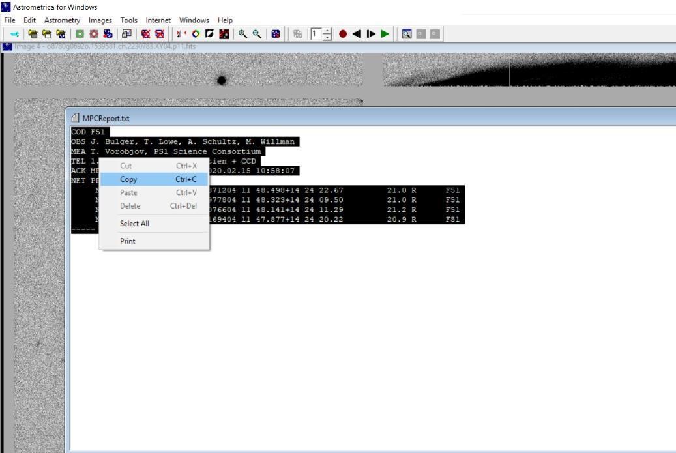Click the observation row ending 24 22.67

[x=336, y=190]
